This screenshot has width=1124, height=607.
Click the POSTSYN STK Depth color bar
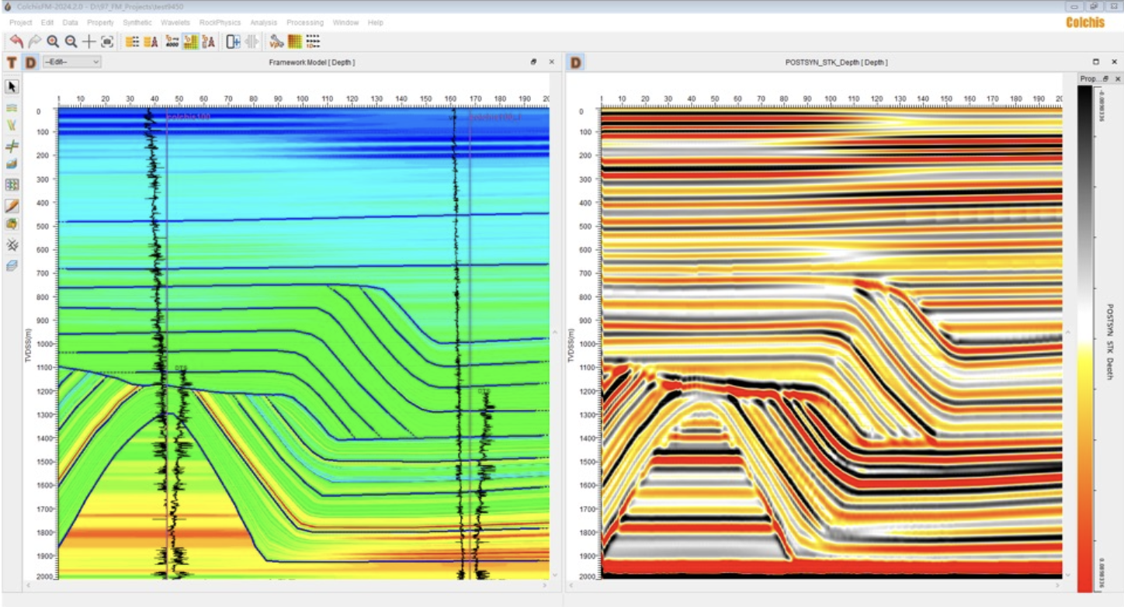1084,338
